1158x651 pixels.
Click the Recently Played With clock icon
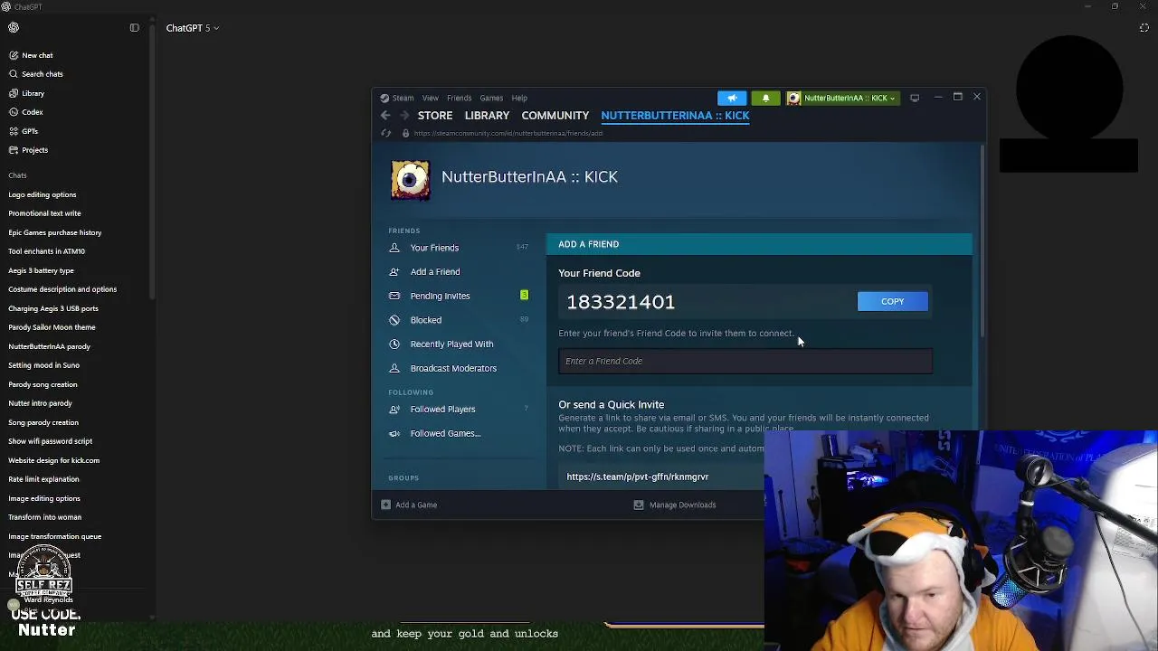pyautogui.click(x=394, y=344)
